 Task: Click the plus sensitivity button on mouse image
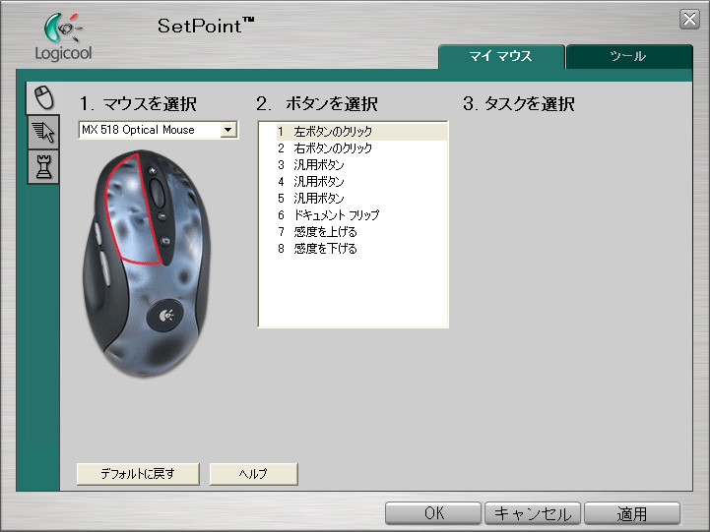[x=153, y=170]
